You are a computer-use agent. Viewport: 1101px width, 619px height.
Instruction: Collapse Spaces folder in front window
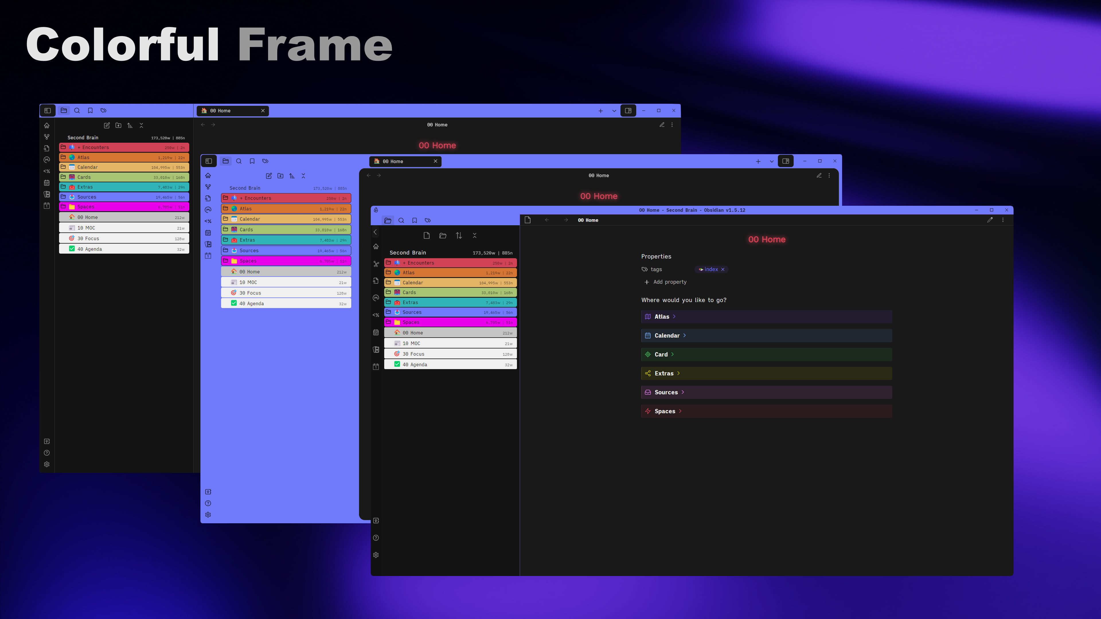point(450,322)
